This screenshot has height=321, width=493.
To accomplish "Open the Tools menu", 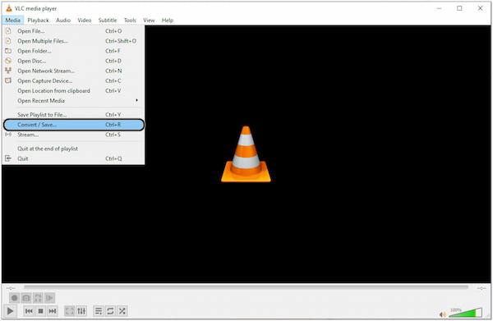I will point(130,20).
